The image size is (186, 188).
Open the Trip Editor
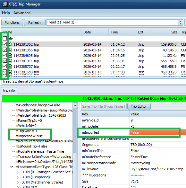(139, 106)
